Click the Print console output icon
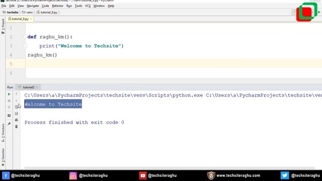This screenshot has height=181, width=322. [x=17, y=120]
